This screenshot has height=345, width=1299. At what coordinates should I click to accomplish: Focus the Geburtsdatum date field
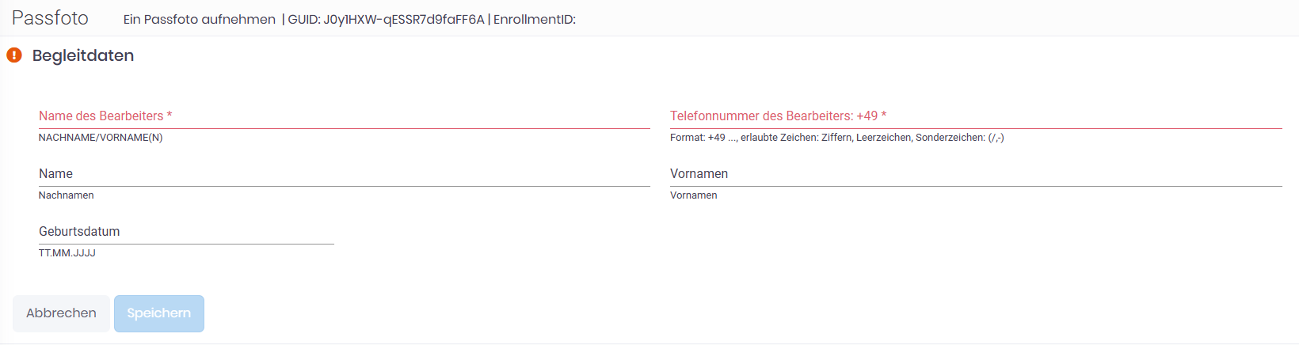[x=186, y=232]
